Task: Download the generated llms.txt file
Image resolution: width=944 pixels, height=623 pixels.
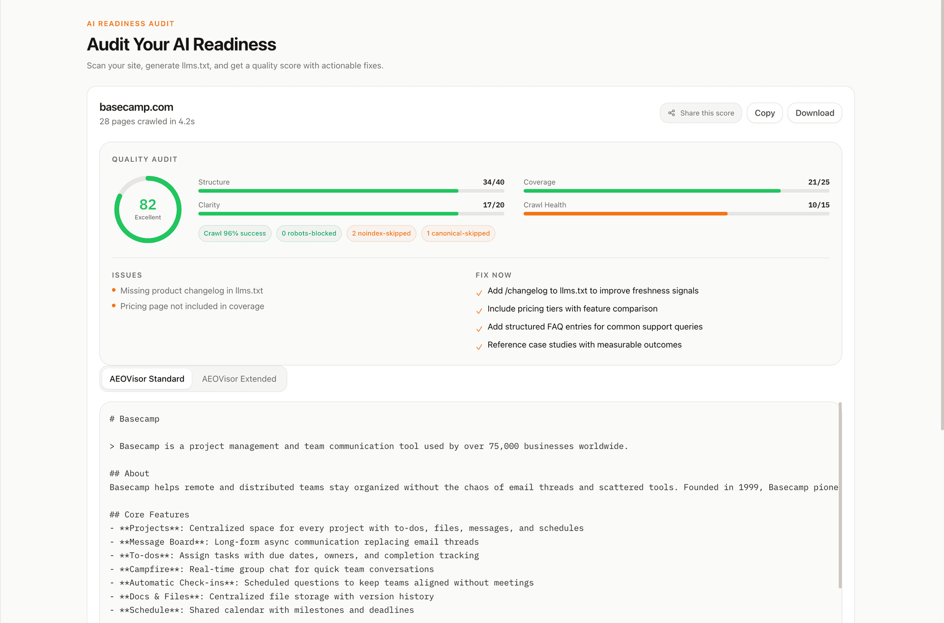Action: tap(814, 113)
